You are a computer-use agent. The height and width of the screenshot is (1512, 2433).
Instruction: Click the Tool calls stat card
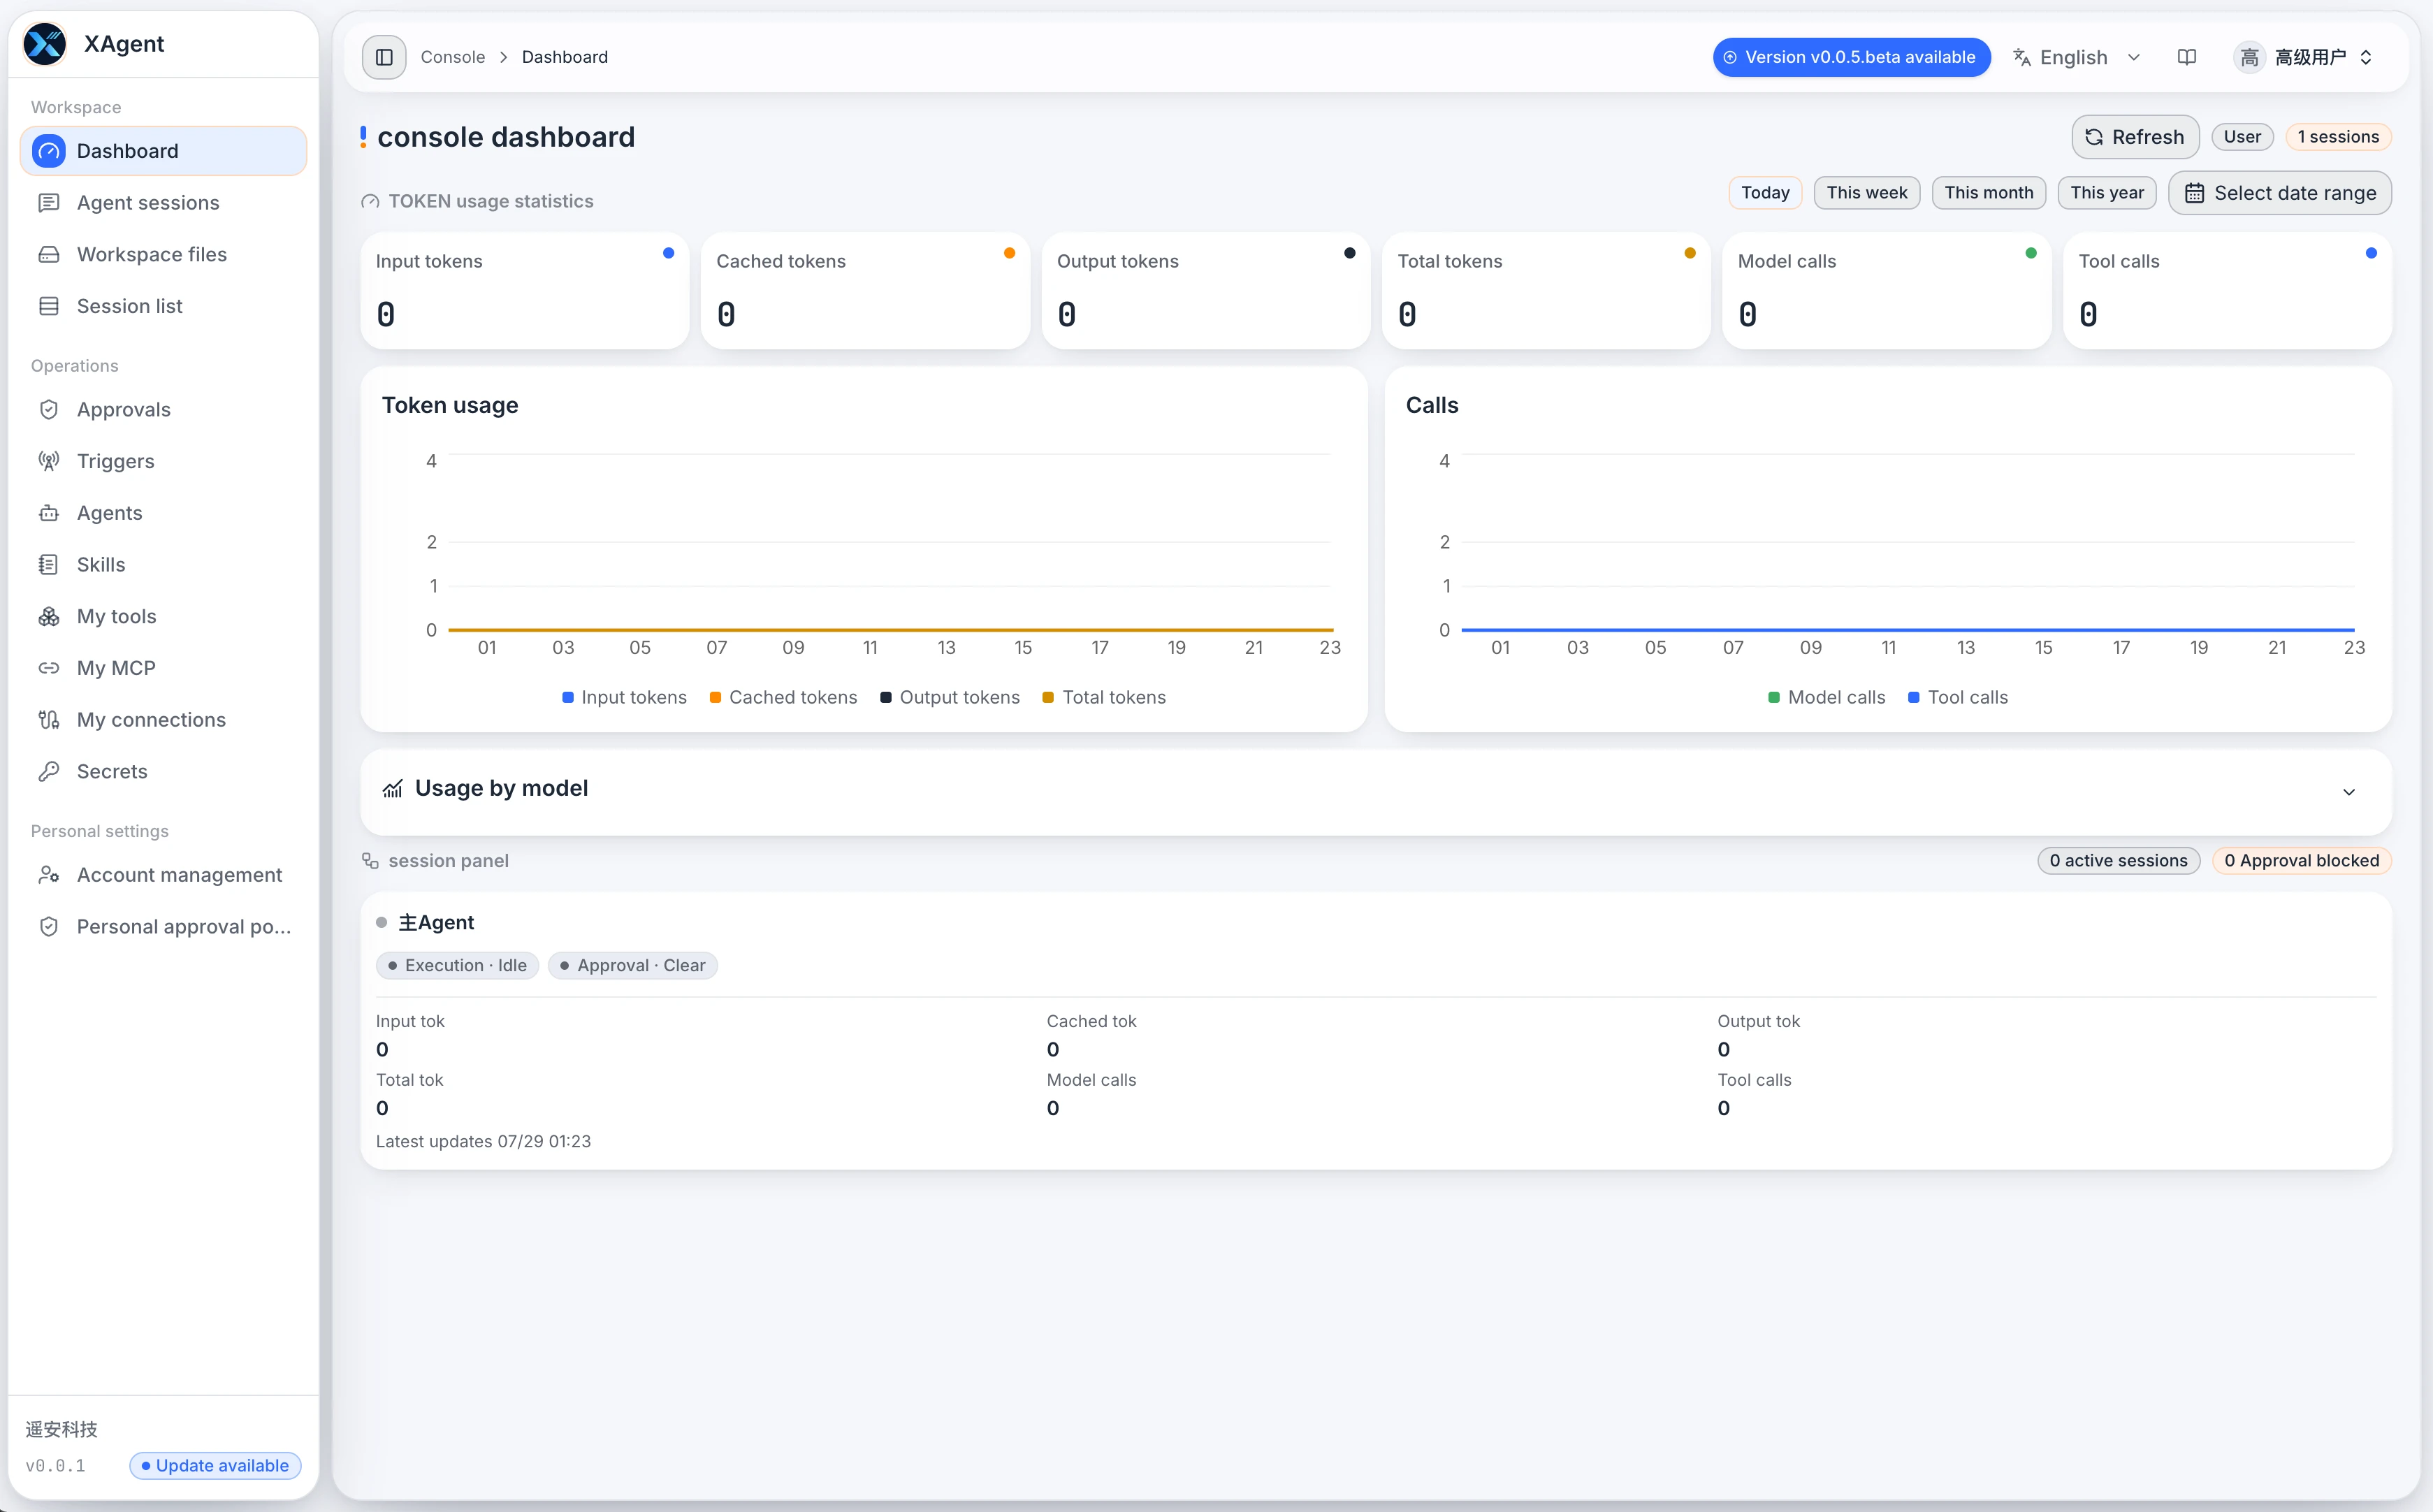tap(2227, 291)
